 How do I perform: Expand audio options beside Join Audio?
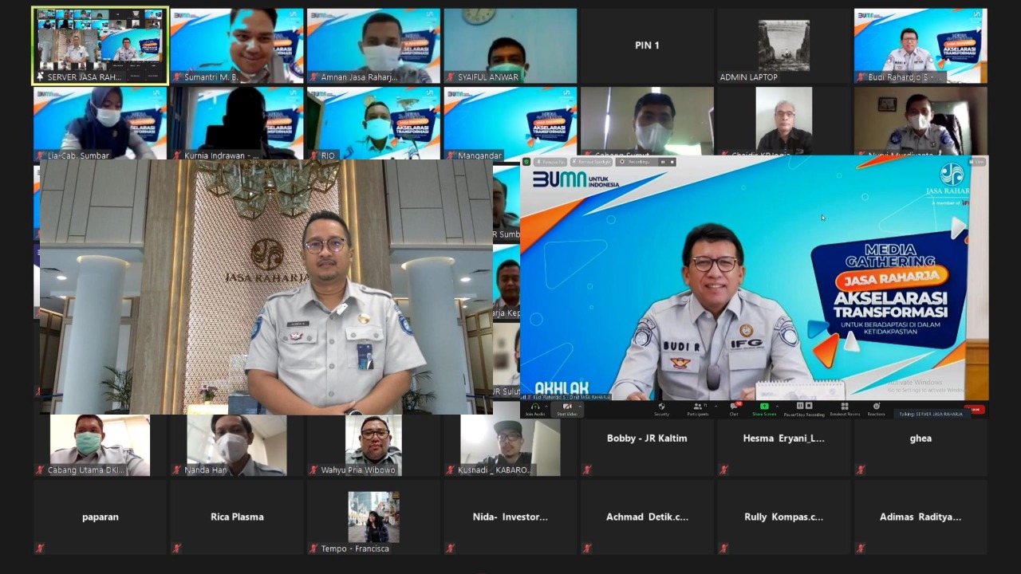(x=545, y=407)
